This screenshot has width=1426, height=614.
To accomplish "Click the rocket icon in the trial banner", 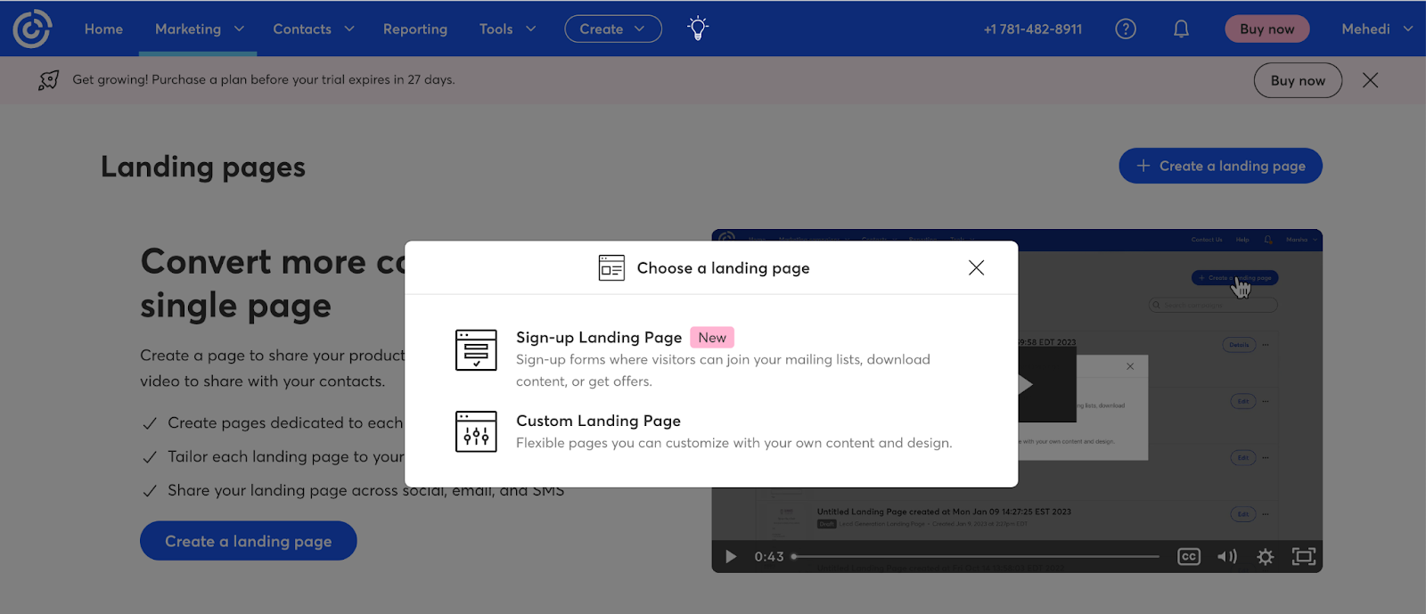I will coord(48,80).
